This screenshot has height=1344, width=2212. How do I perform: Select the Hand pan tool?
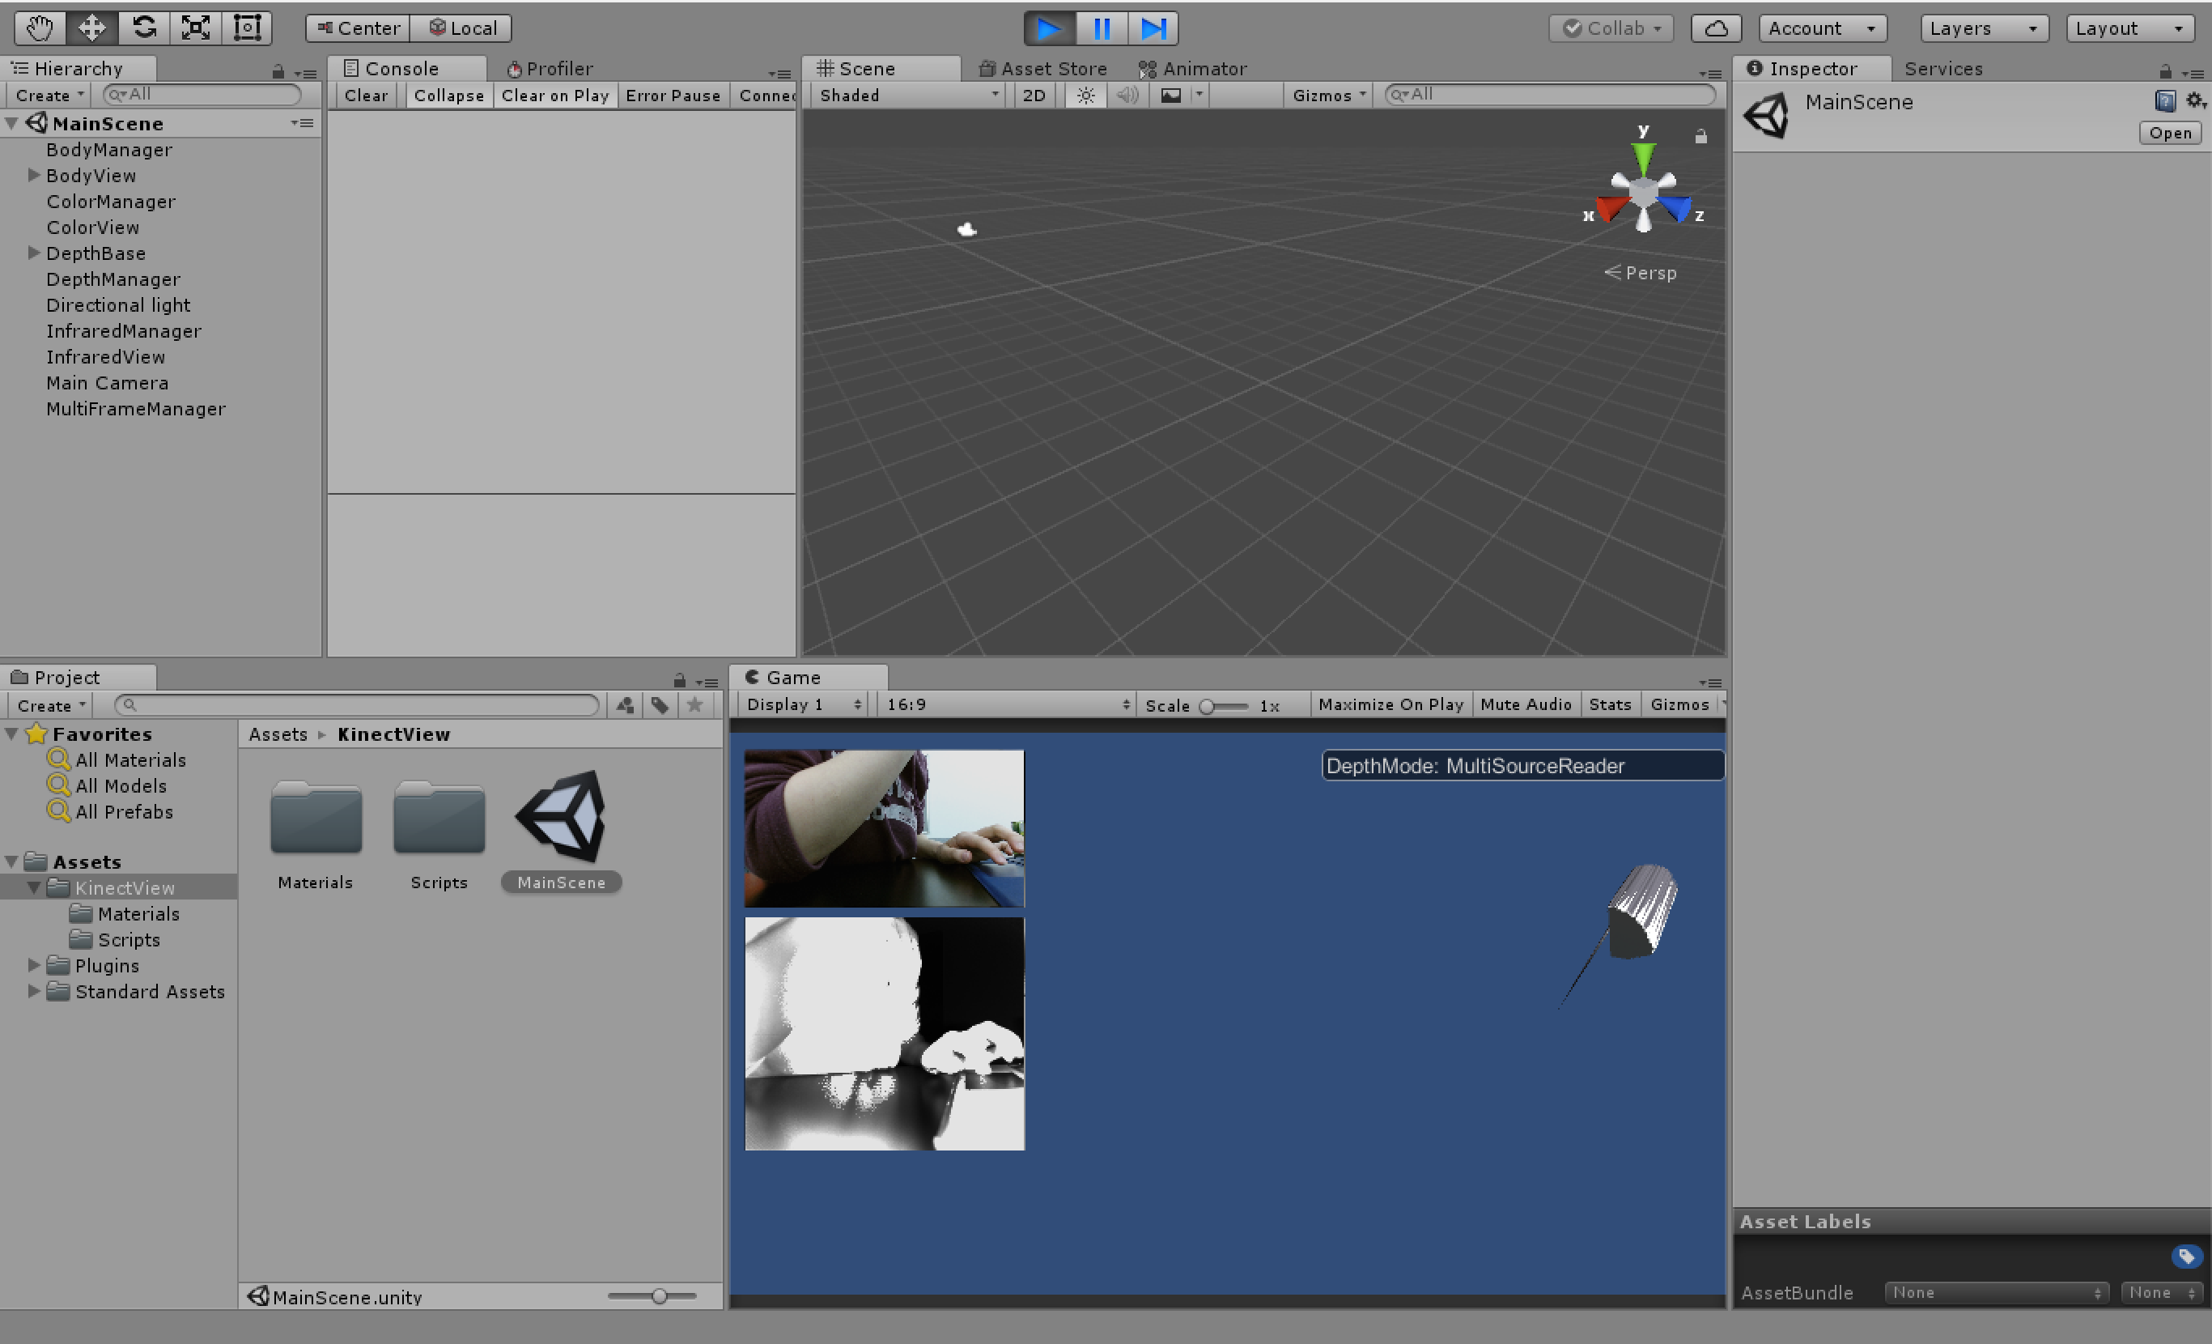38,28
